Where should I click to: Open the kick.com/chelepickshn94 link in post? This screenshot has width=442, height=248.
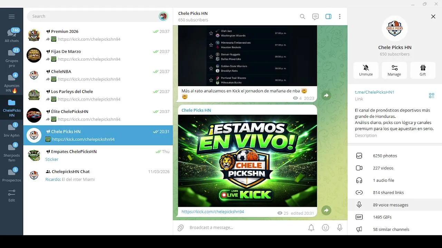[213, 212]
